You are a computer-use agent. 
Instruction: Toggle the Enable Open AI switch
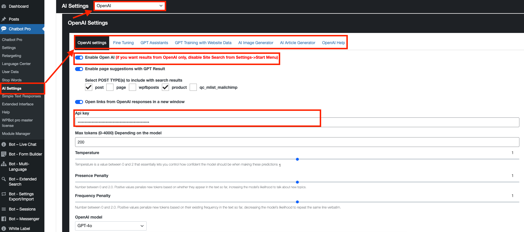(79, 58)
